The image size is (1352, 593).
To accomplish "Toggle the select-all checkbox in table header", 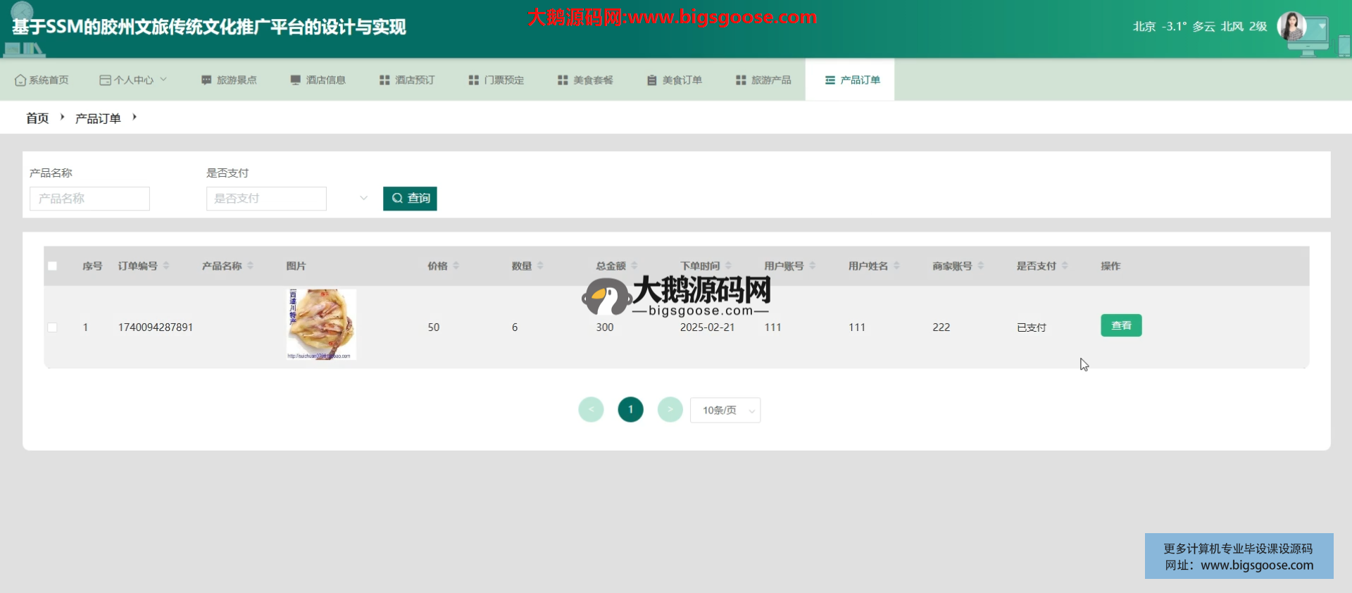I will (x=52, y=266).
